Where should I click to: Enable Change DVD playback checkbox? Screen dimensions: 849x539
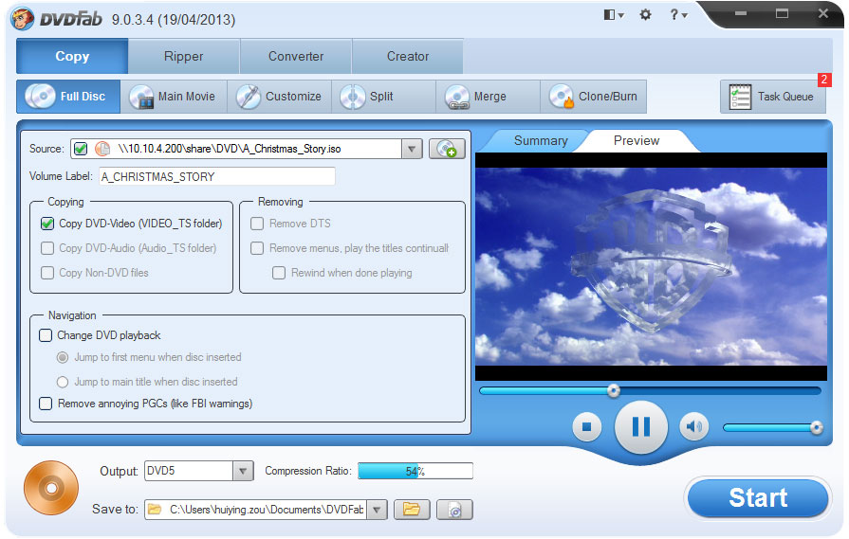click(46, 335)
